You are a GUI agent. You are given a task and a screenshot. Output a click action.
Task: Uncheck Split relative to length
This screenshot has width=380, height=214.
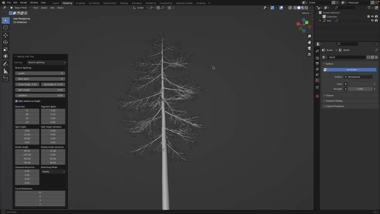(x=17, y=101)
